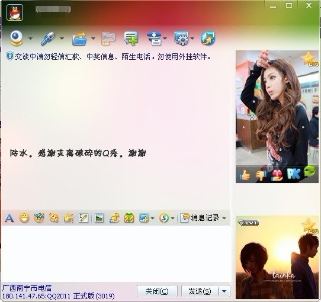
Task: Expand the video call dropdown arrow
Action: coord(30,38)
